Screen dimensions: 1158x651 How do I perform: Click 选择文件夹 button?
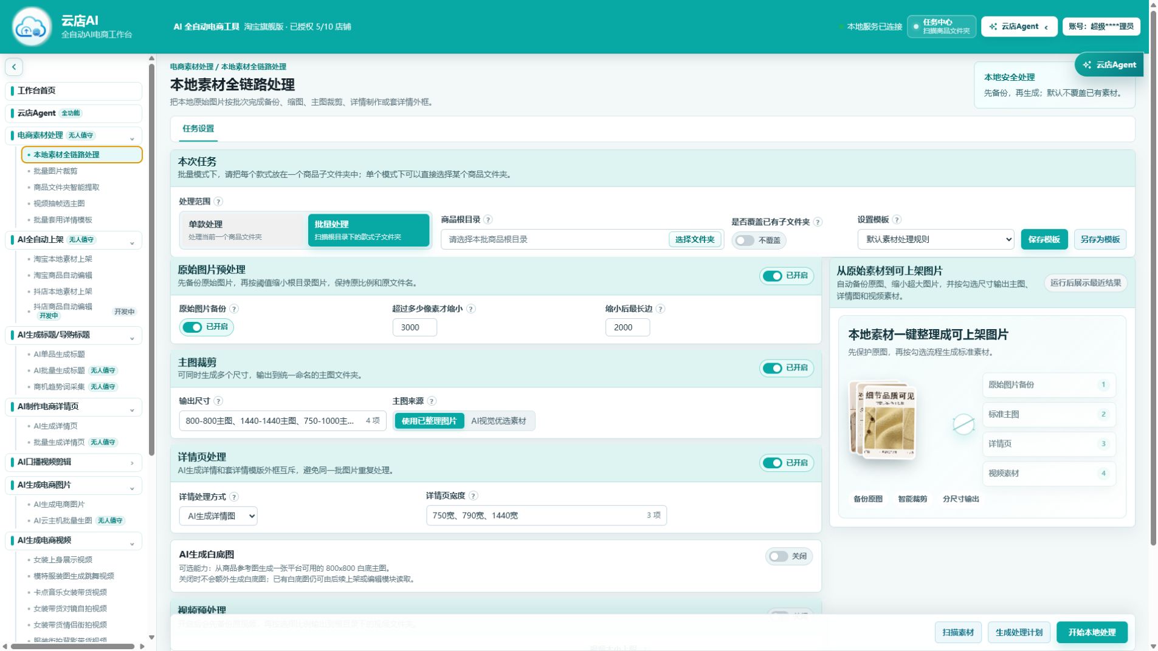coord(695,240)
